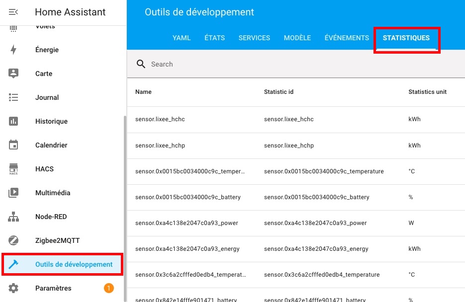Select truncated name sensor.0x3c6a2cfffed0edb4_temperat…
Screen dimensions: 465x302
click(x=190, y=275)
